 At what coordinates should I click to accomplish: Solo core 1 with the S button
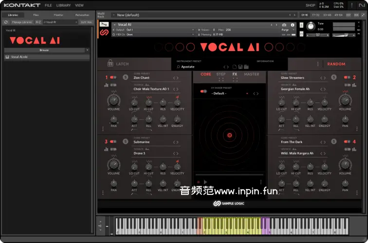125,77
